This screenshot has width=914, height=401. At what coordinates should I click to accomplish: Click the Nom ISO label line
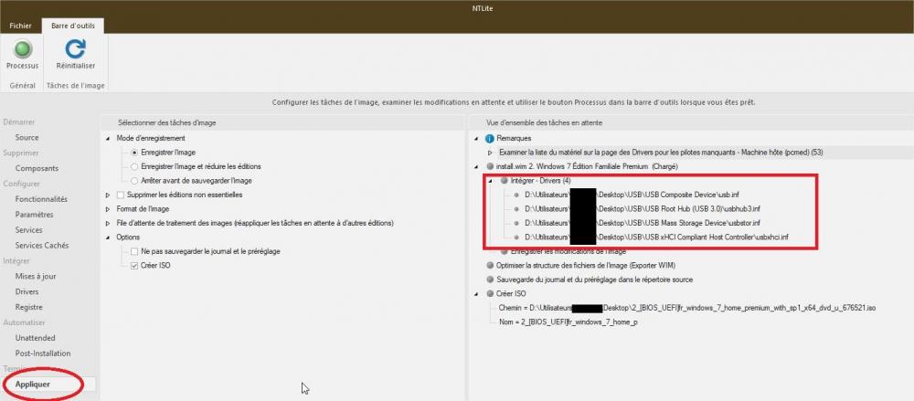pyautogui.click(x=568, y=322)
